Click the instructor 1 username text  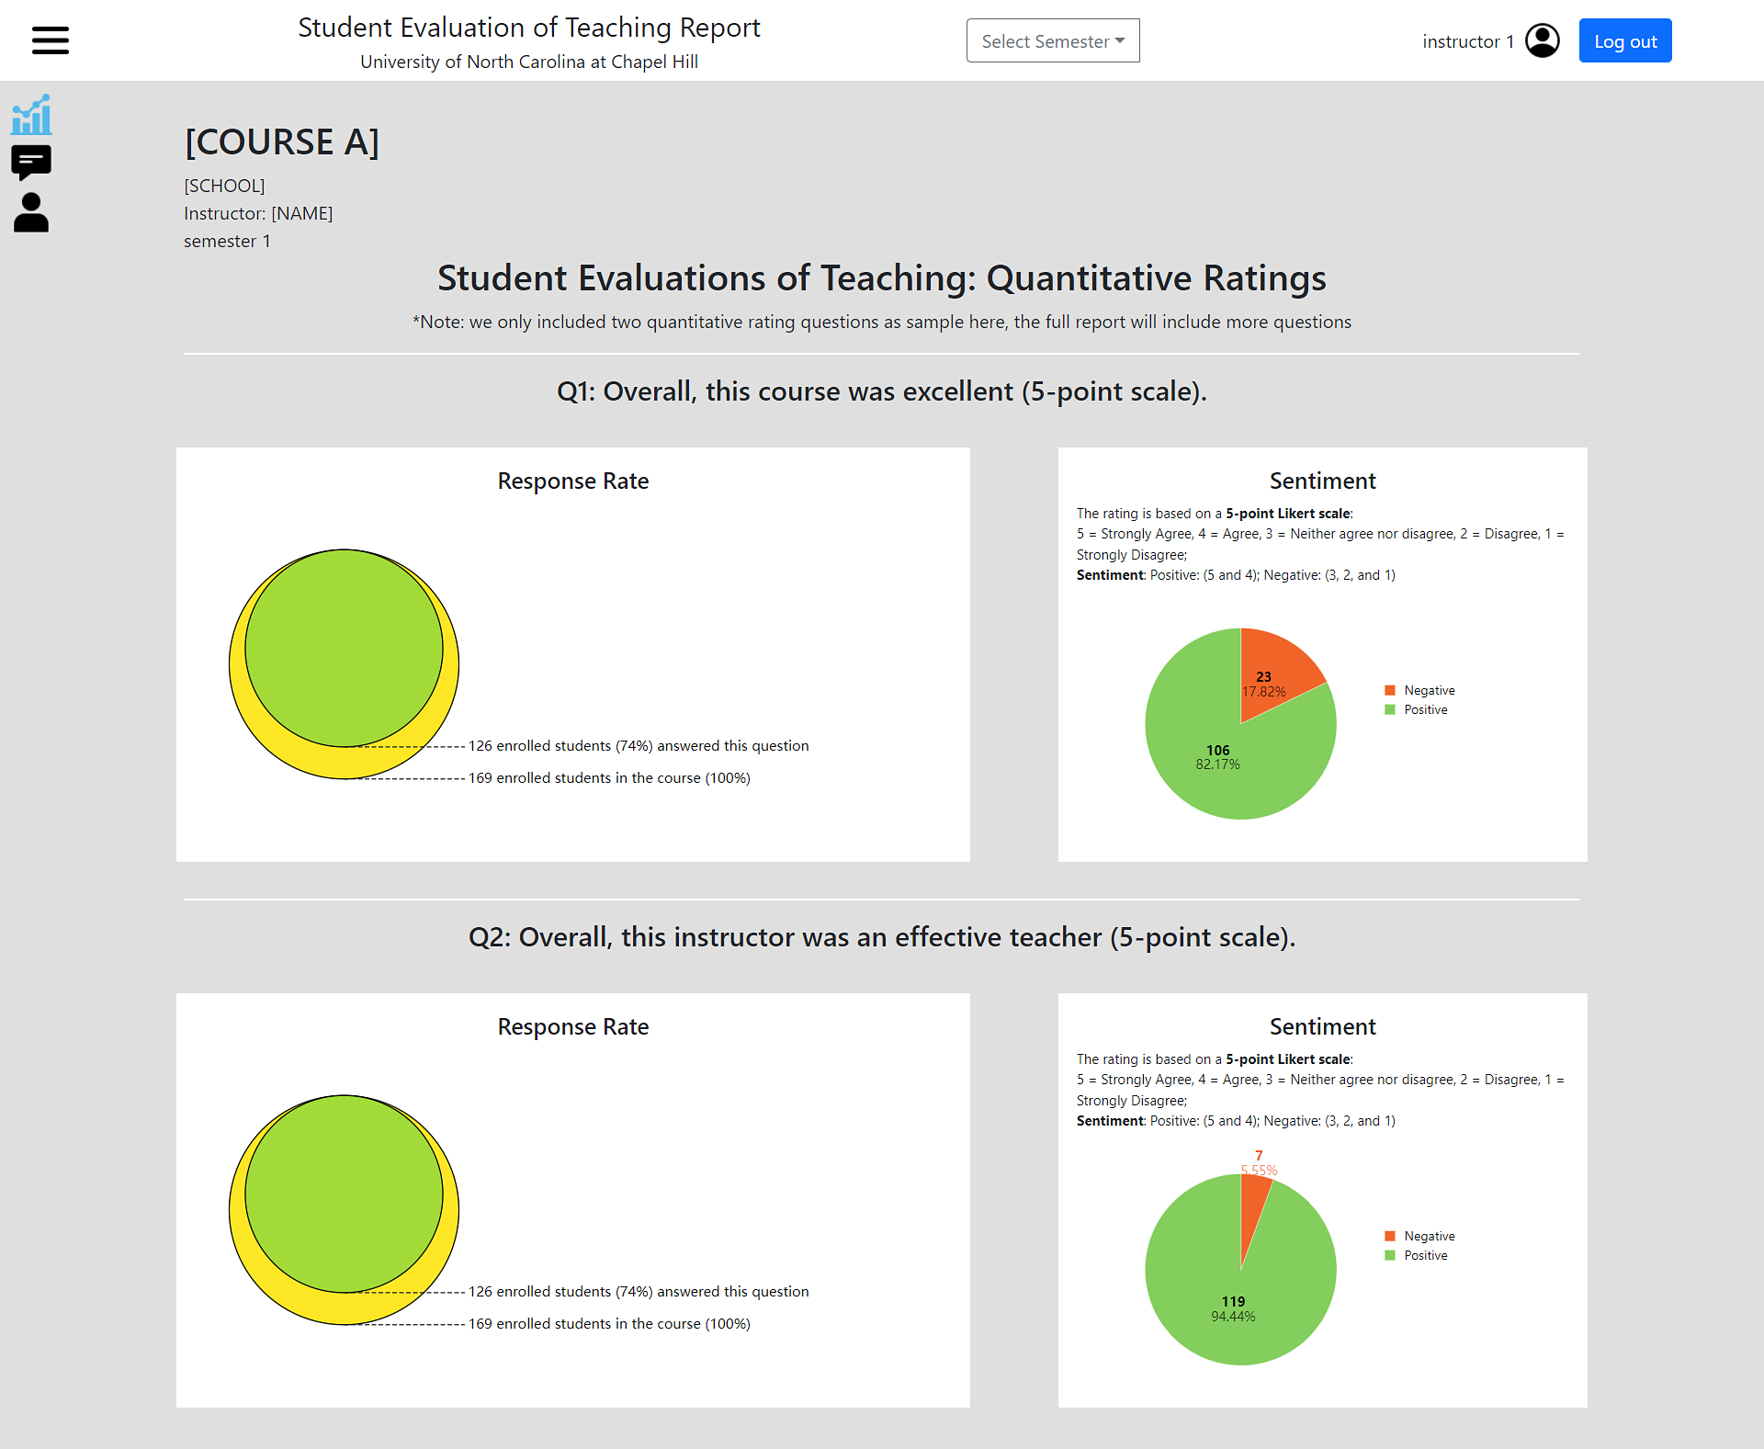coord(1467,41)
